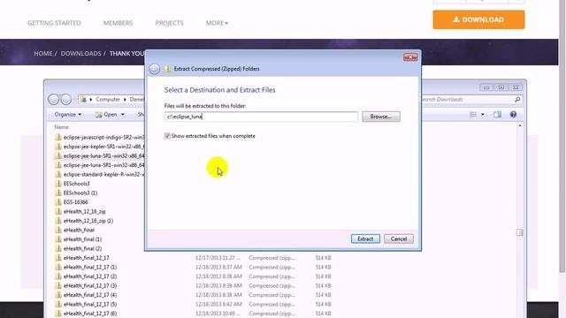Viewport: 566px width, 318px height.
Task: Click zip folder icon in dialog title
Action: tap(167, 69)
